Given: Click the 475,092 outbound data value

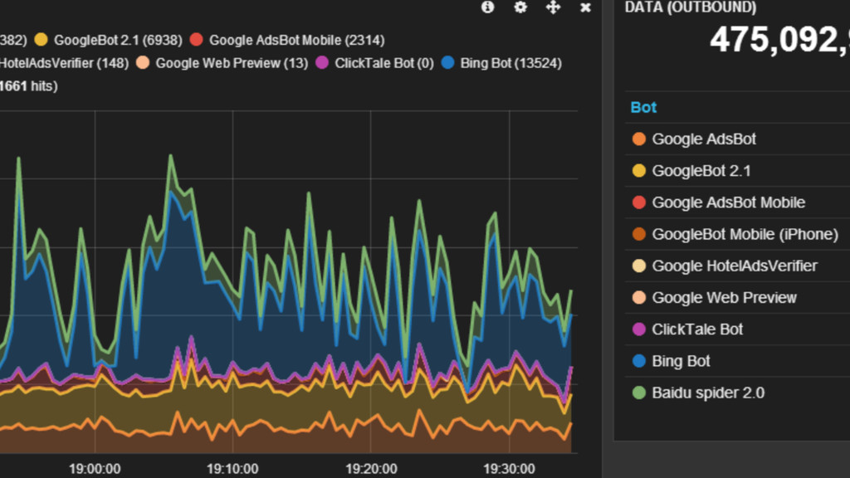Looking at the screenshot, I should (x=779, y=40).
